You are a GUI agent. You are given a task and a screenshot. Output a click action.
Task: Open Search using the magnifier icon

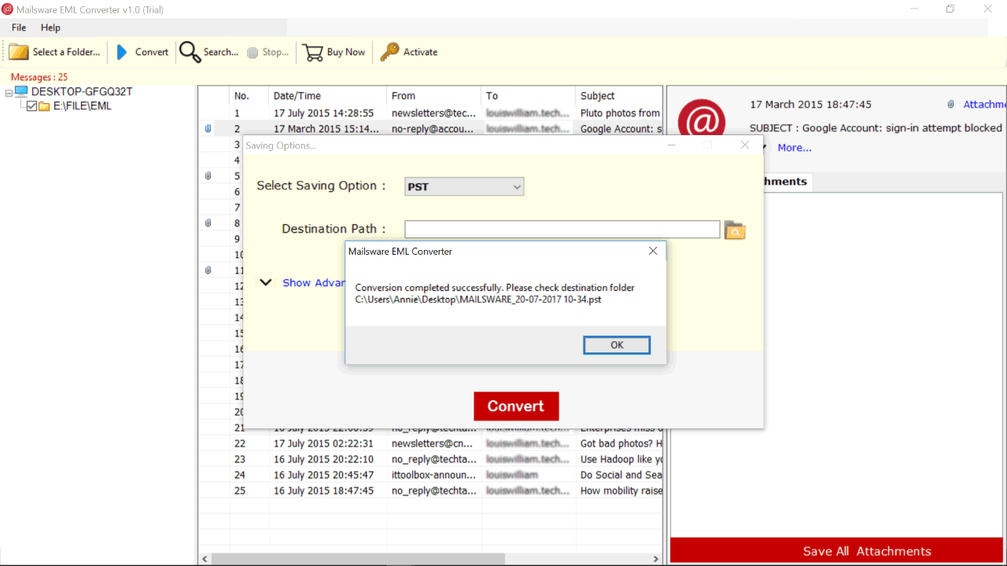[x=190, y=52]
